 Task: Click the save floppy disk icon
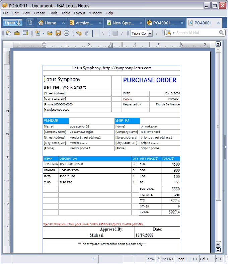pyautogui.click(x=58, y=33)
